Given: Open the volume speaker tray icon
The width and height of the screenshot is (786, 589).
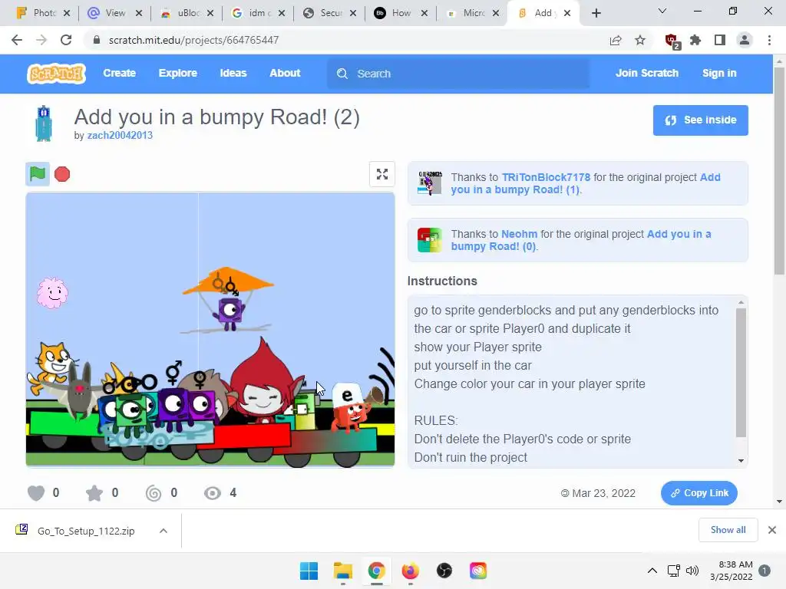Looking at the screenshot, I should pos(692,571).
